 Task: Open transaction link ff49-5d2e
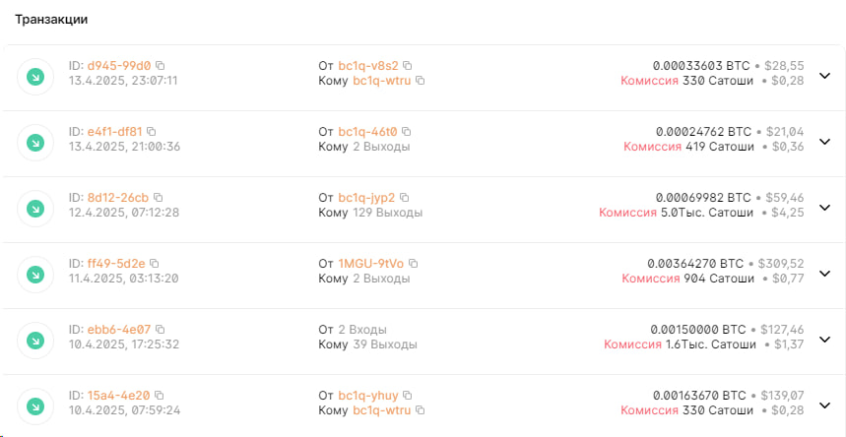coord(115,263)
